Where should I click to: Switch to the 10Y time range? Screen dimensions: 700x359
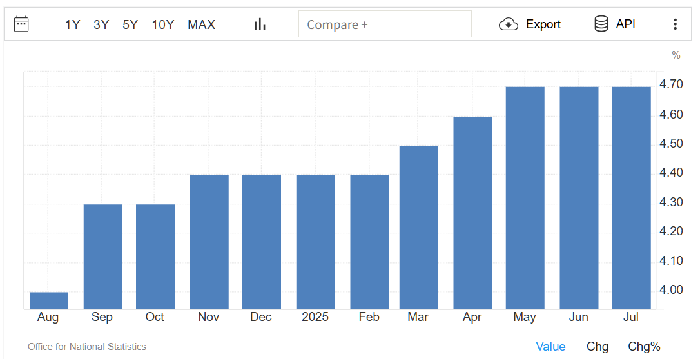point(163,24)
